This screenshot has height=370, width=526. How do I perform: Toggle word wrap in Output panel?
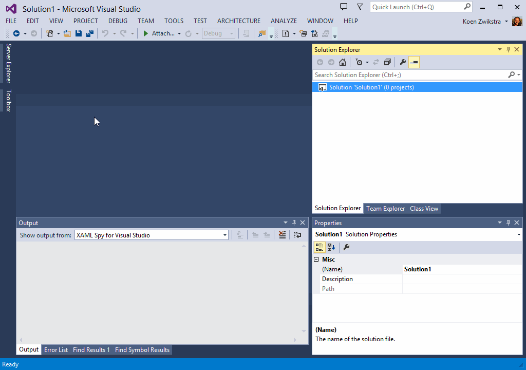[297, 235]
